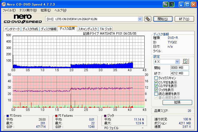Click PI Errors 平均 value 28.00
This screenshot has height=132, width=198.
42,120
